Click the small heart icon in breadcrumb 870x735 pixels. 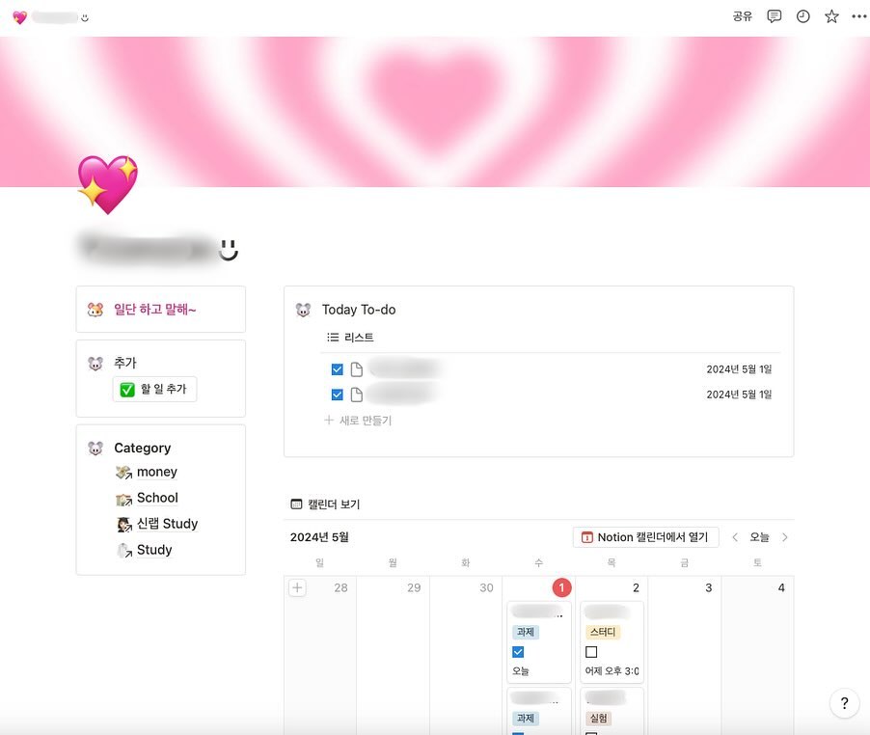click(x=20, y=17)
